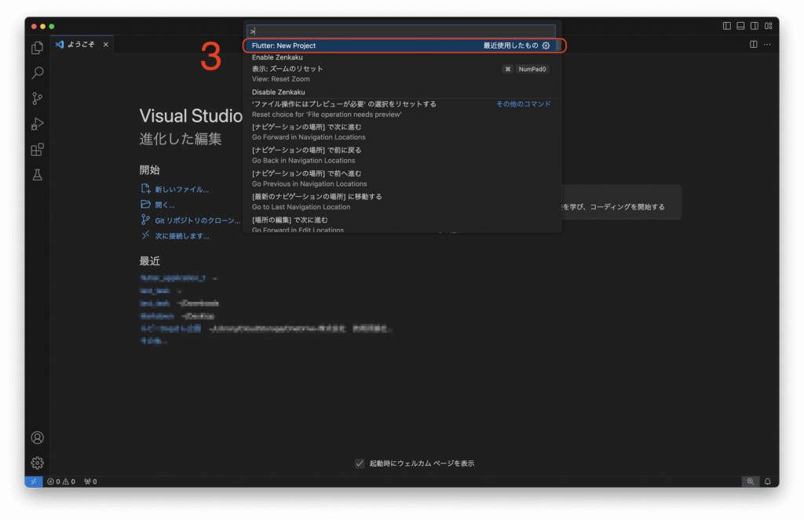Image resolution: width=804 pixels, height=520 pixels.
Task: Open the errors and warnings status item
Action: pyautogui.click(x=61, y=482)
